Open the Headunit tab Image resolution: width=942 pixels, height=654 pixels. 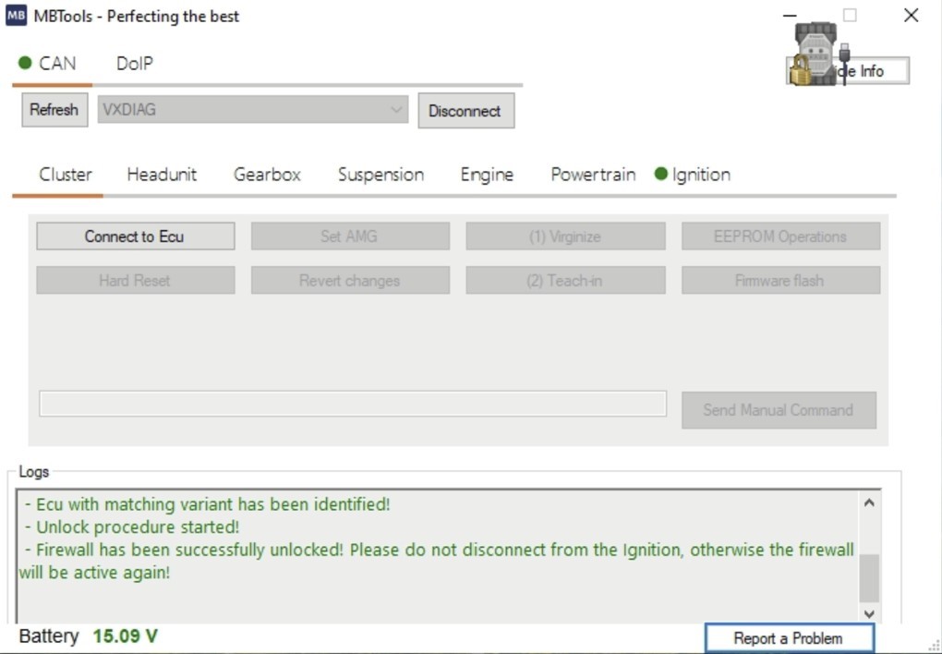point(162,175)
